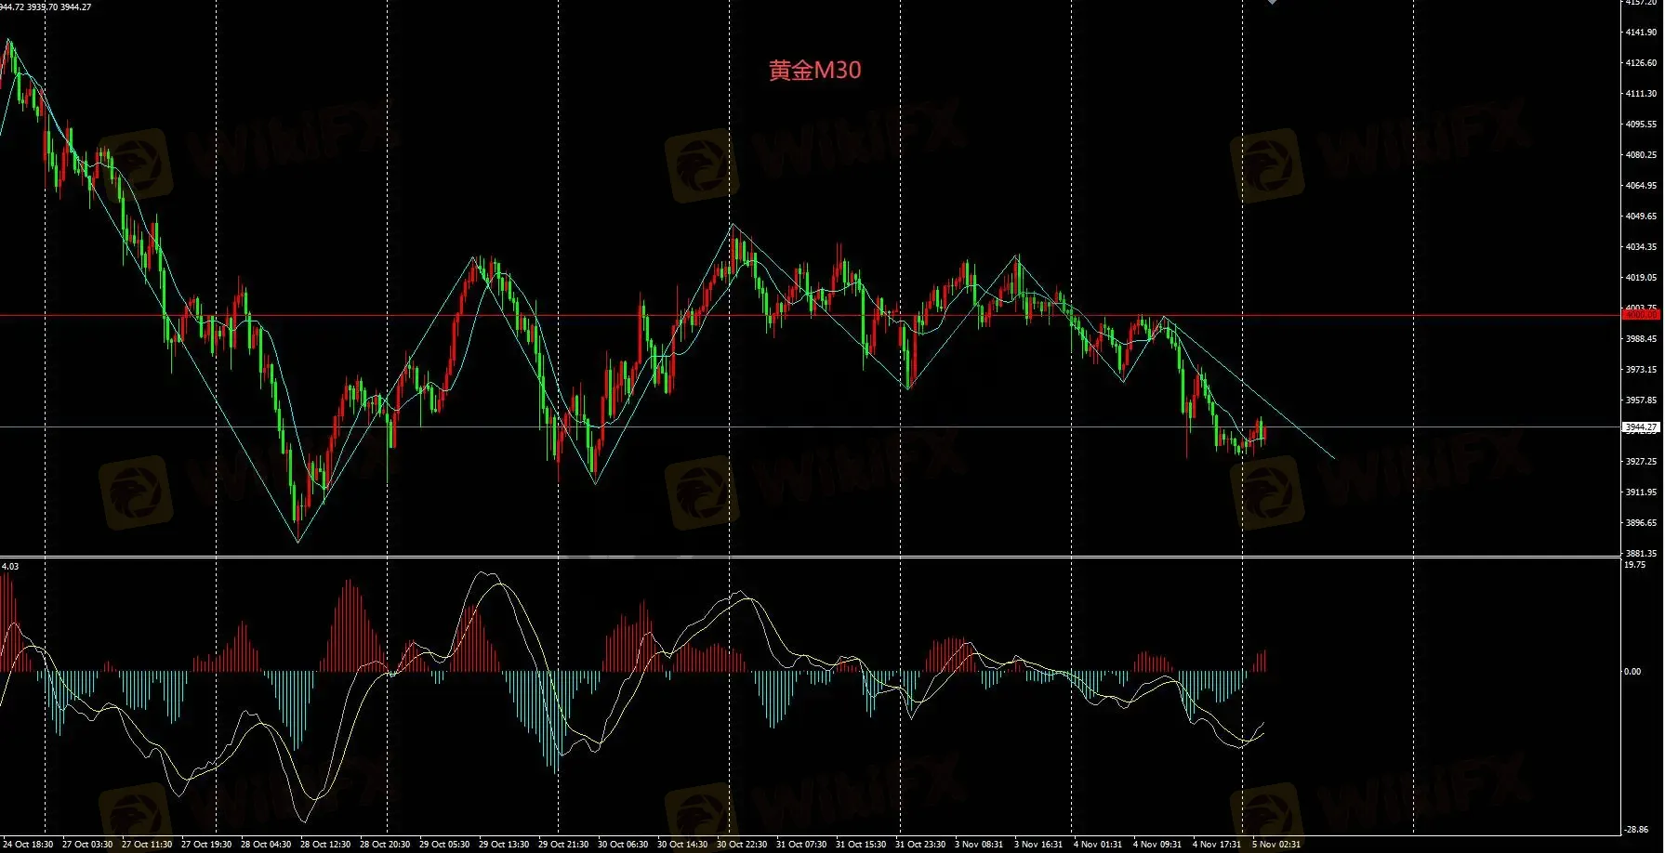The image size is (1665, 853).
Task: Click the 30 Oct 22:30 time label
Action: click(x=742, y=845)
